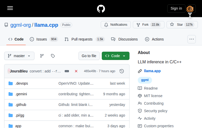
Task: Select the ggml topic tag
Action: [x=145, y=80]
